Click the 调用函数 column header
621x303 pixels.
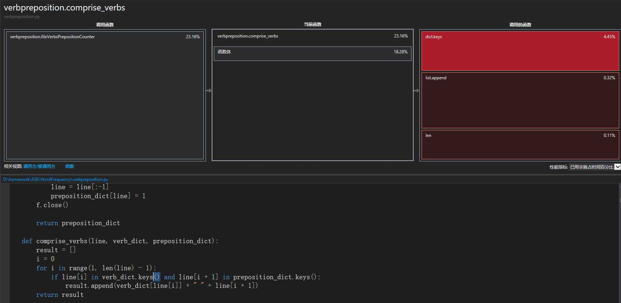[x=105, y=25]
